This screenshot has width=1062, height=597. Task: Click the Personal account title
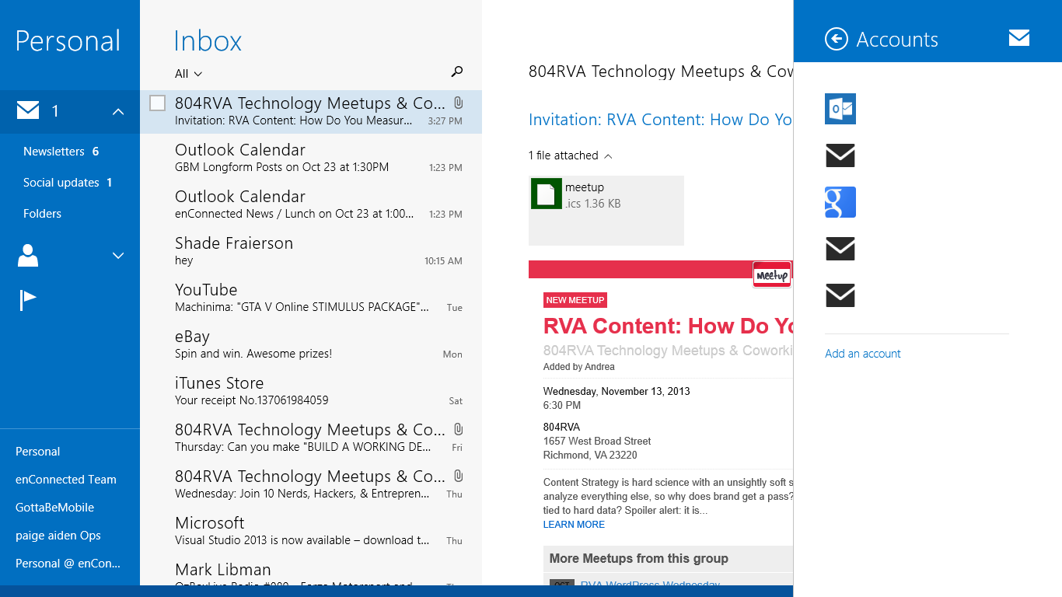click(68, 41)
